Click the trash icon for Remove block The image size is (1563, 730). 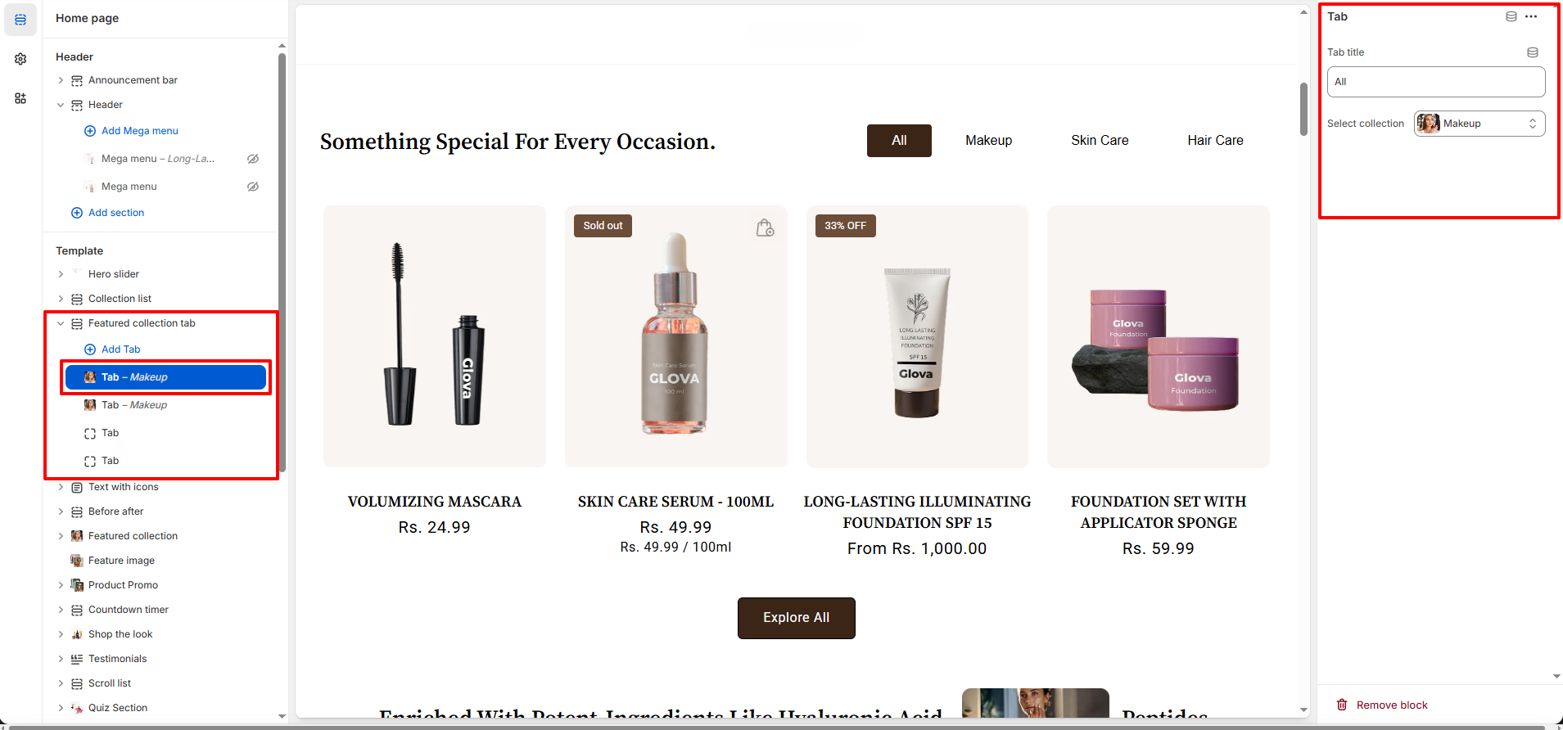coord(1342,705)
